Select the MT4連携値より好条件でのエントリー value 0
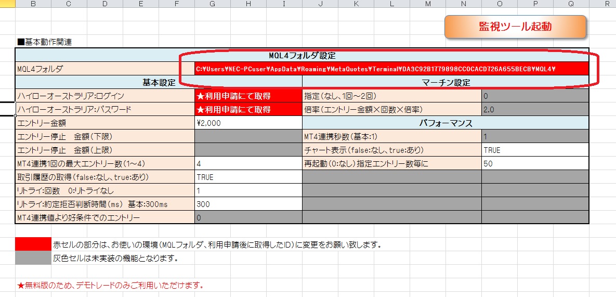This screenshot has width=616, height=297. (248, 217)
